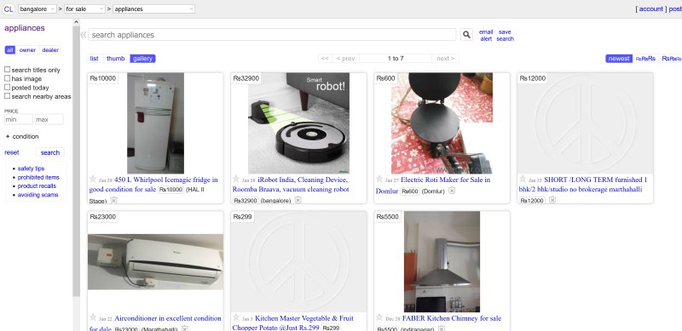Hide the Airconditioner posting
682x331 pixels.
click(185, 328)
